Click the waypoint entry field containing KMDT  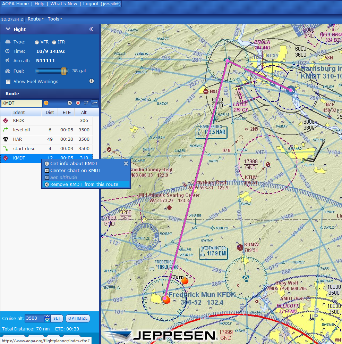pos(22,103)
